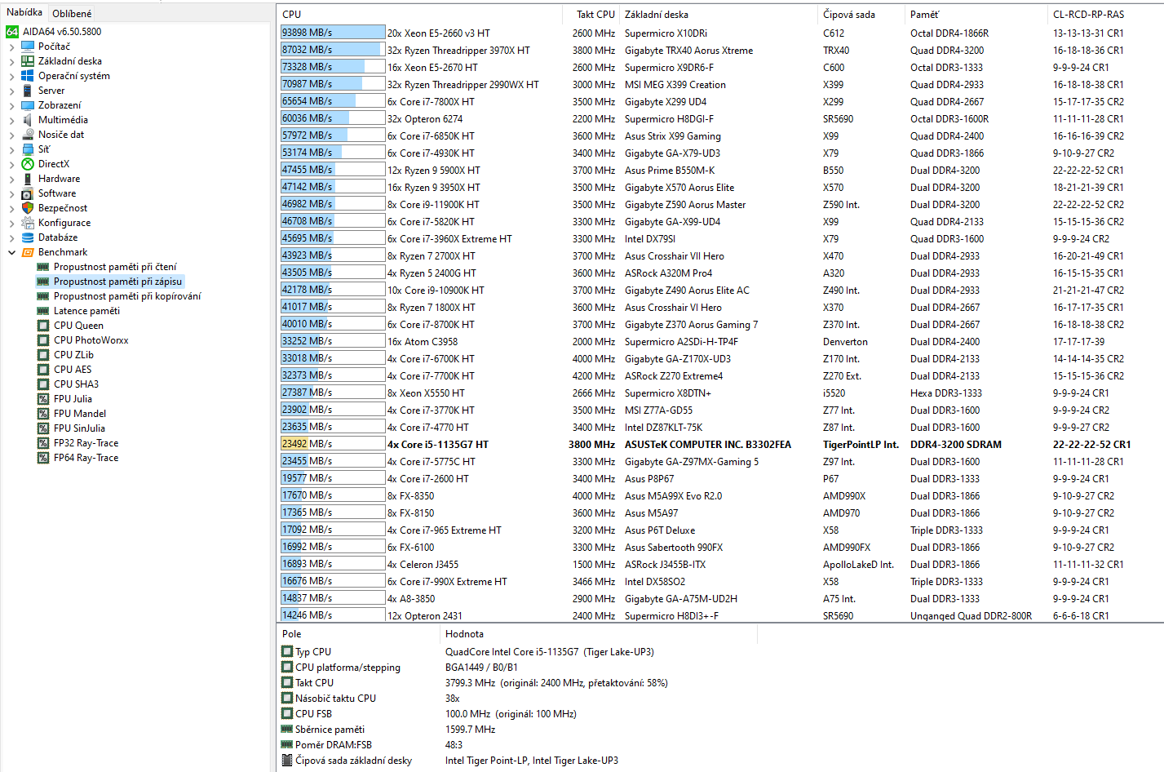The width and height of the screenshot is (1164, 772).
Task: Sort by the CL-RCD-RP-RAS column header
Action: coord(1105,14)
